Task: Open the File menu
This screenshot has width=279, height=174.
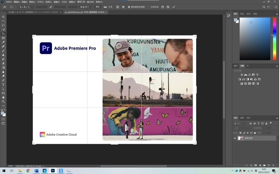Action: (x=9, y=2)
